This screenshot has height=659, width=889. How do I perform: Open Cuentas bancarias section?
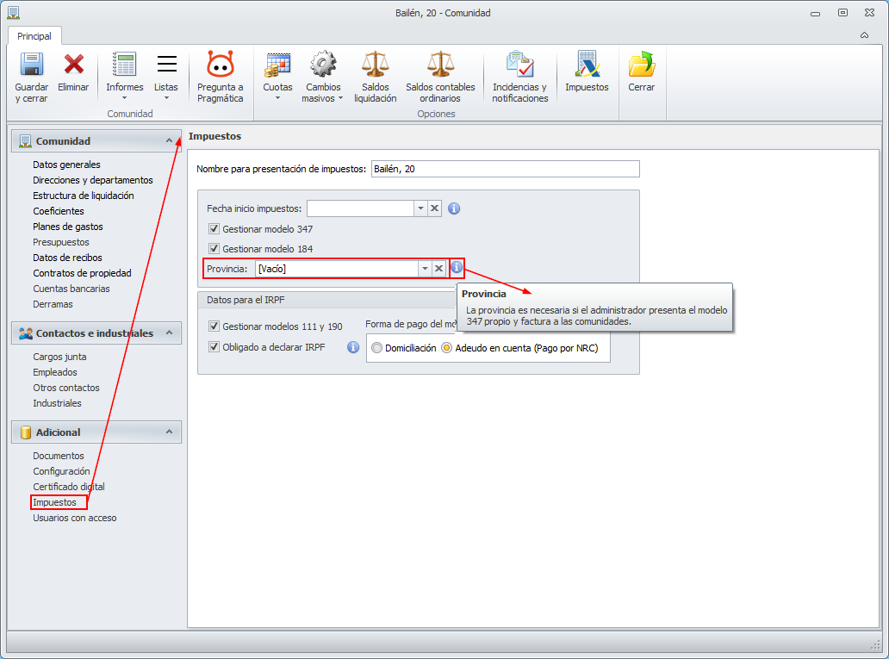pyautogui.click(x=71, y=289)
